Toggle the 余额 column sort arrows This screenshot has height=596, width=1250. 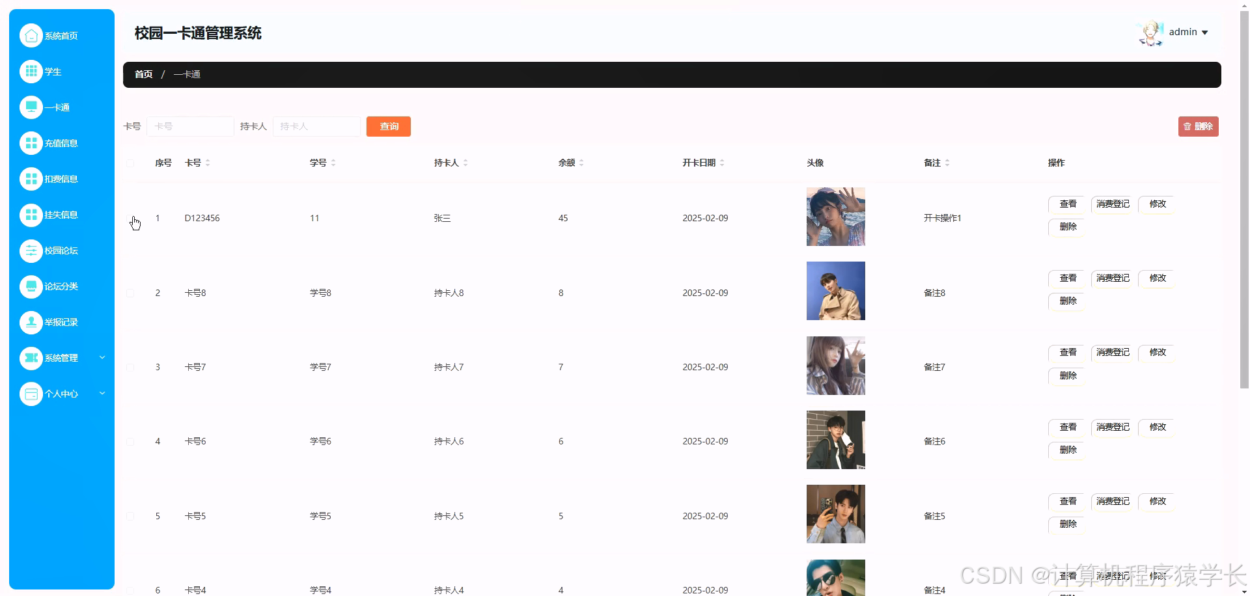[583, 163]
